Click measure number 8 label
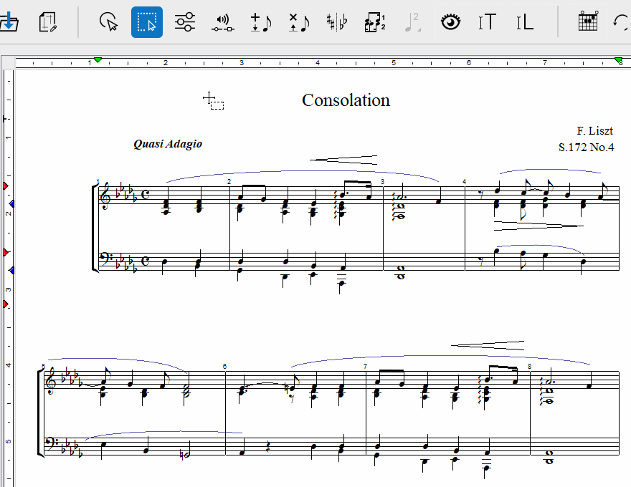This screenshot has width=631, height=487. coord(530,367)
